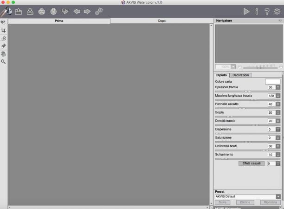The width and height of the screenshot is (284, 209).
Task: Step the Spessore traccia spinner
Action: coord(278,87)
